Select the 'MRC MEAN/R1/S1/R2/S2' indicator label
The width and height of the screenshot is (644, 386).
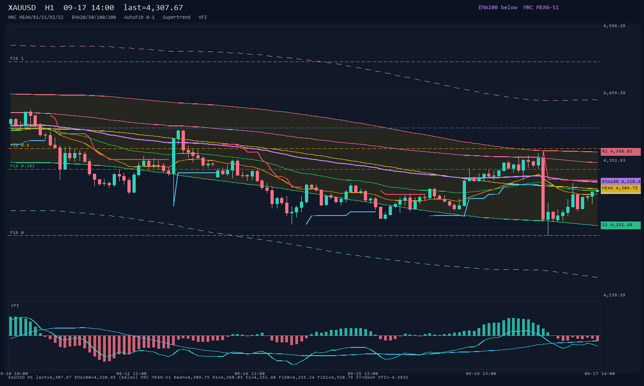[x=36, y=17]
